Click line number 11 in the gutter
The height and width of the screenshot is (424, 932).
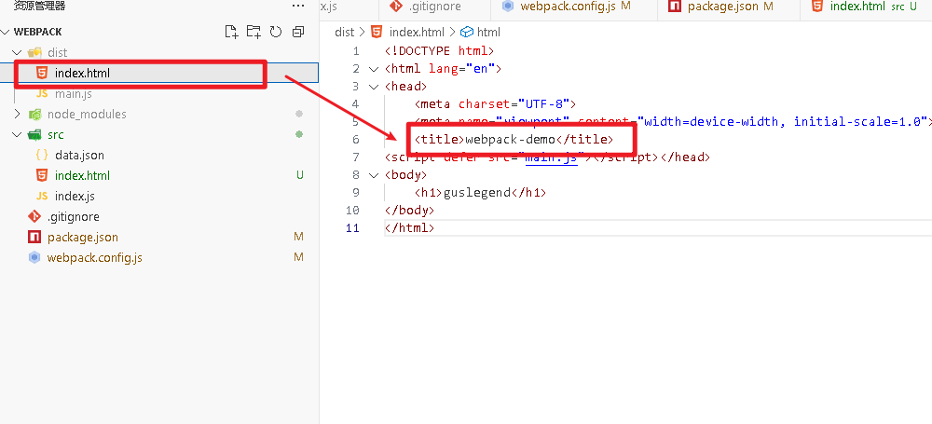[352, 228]
